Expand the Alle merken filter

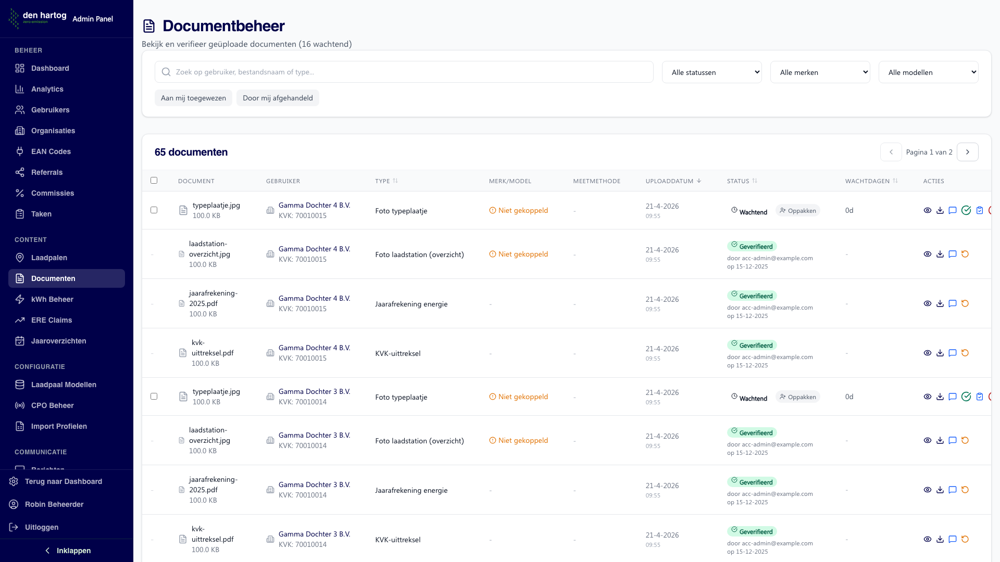tap(820, 72)
